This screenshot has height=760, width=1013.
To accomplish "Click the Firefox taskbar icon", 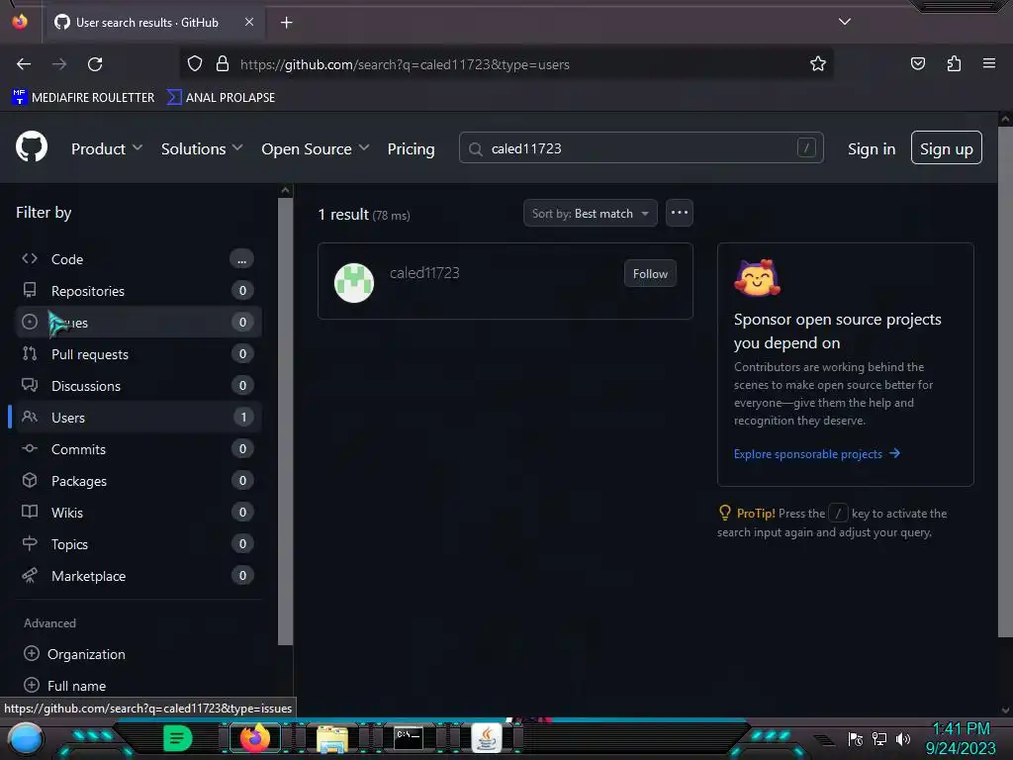I will pos(254,738).
